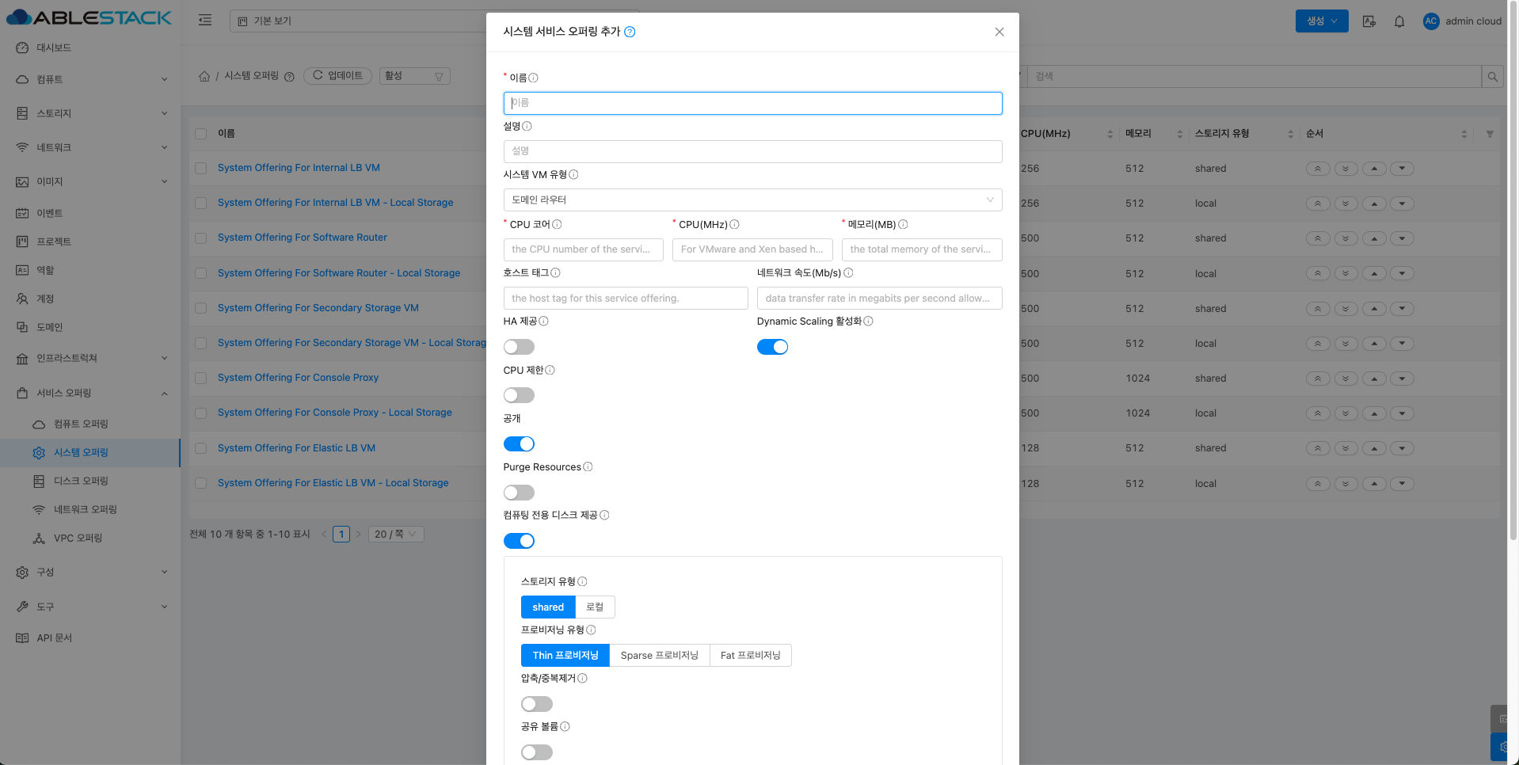Toggle the Purge Resources switch
The image size is (1519, 765).
519,493
